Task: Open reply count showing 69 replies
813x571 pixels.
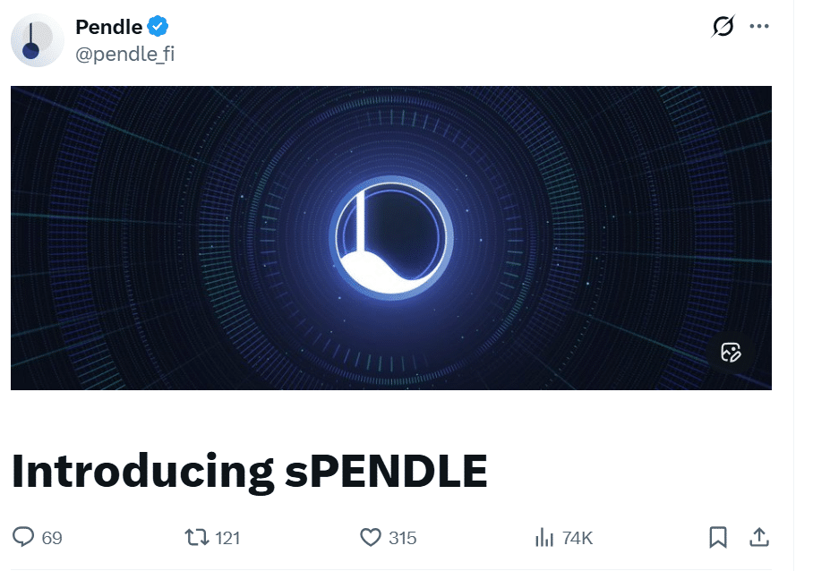Action: click(52, 538)
